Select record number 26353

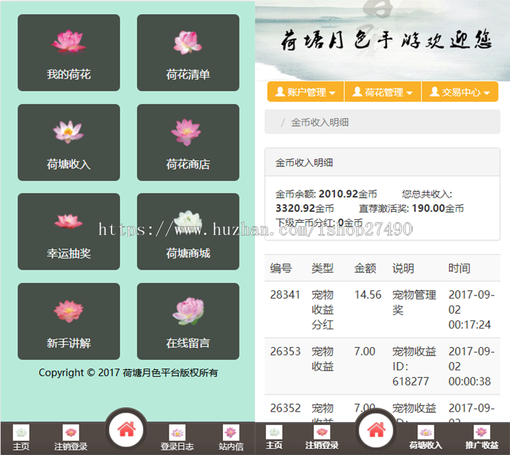(x=285, y=351)
